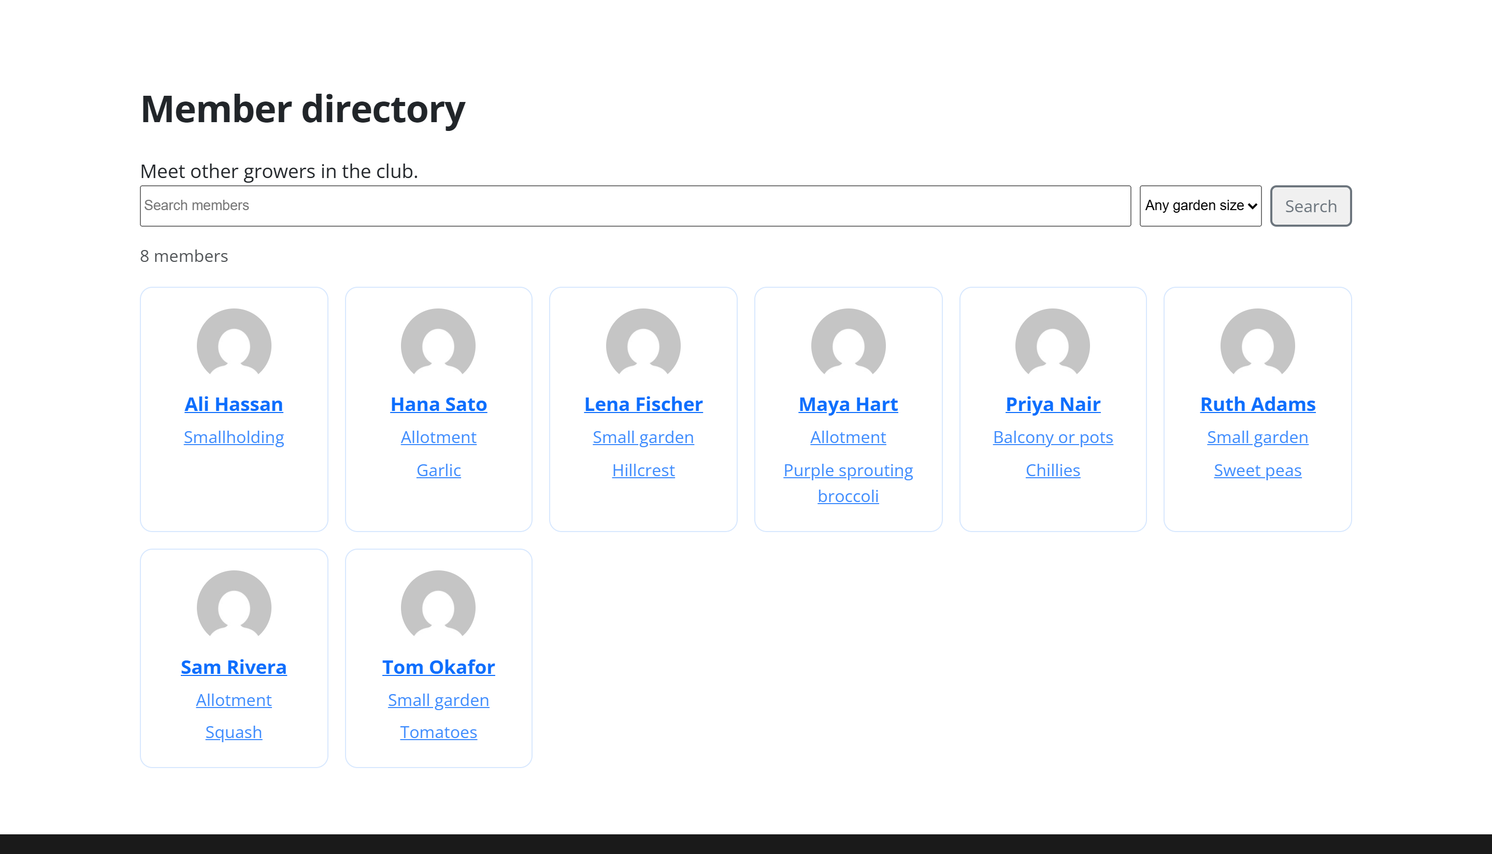Click the Sweet peas link

pyautogui.click(x=1258, y=470)
